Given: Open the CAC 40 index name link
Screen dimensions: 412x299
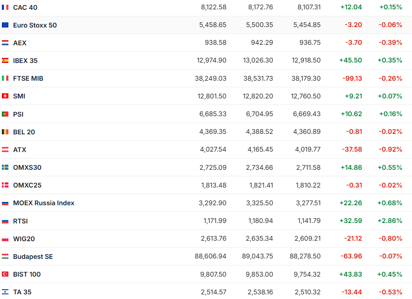Looking at the screenshot, I should tap(25, 7).
